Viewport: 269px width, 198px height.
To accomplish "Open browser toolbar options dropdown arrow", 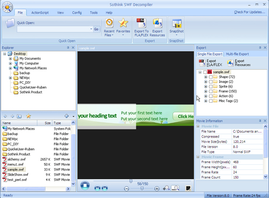I will click(x=74, y=117).
